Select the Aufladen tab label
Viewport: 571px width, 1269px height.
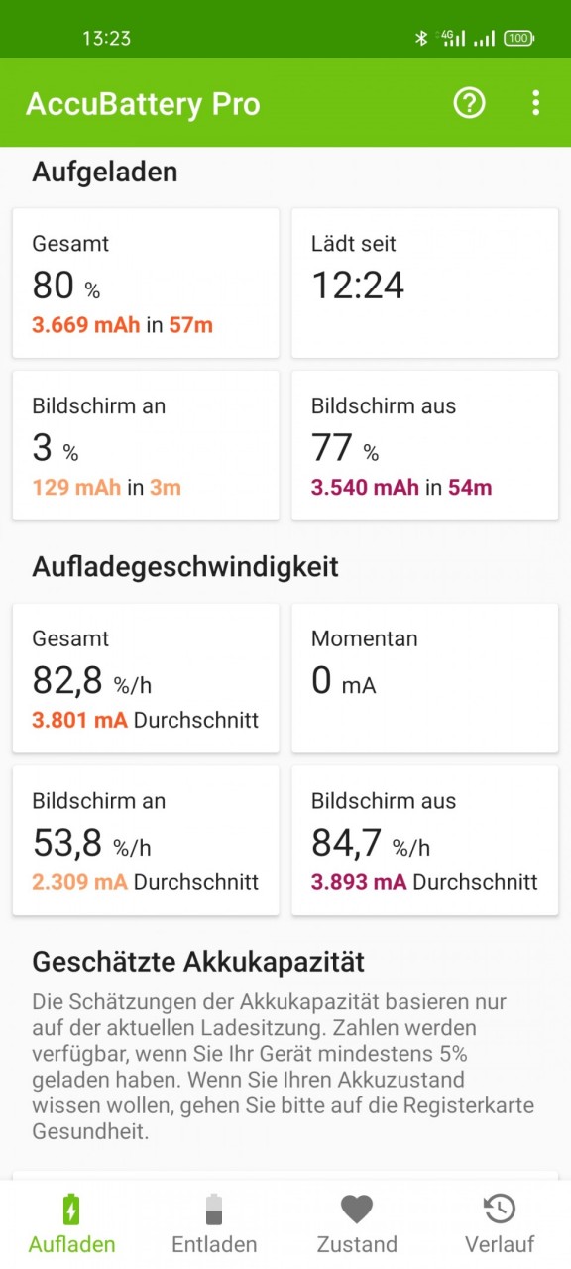(x=71, y=1244)
